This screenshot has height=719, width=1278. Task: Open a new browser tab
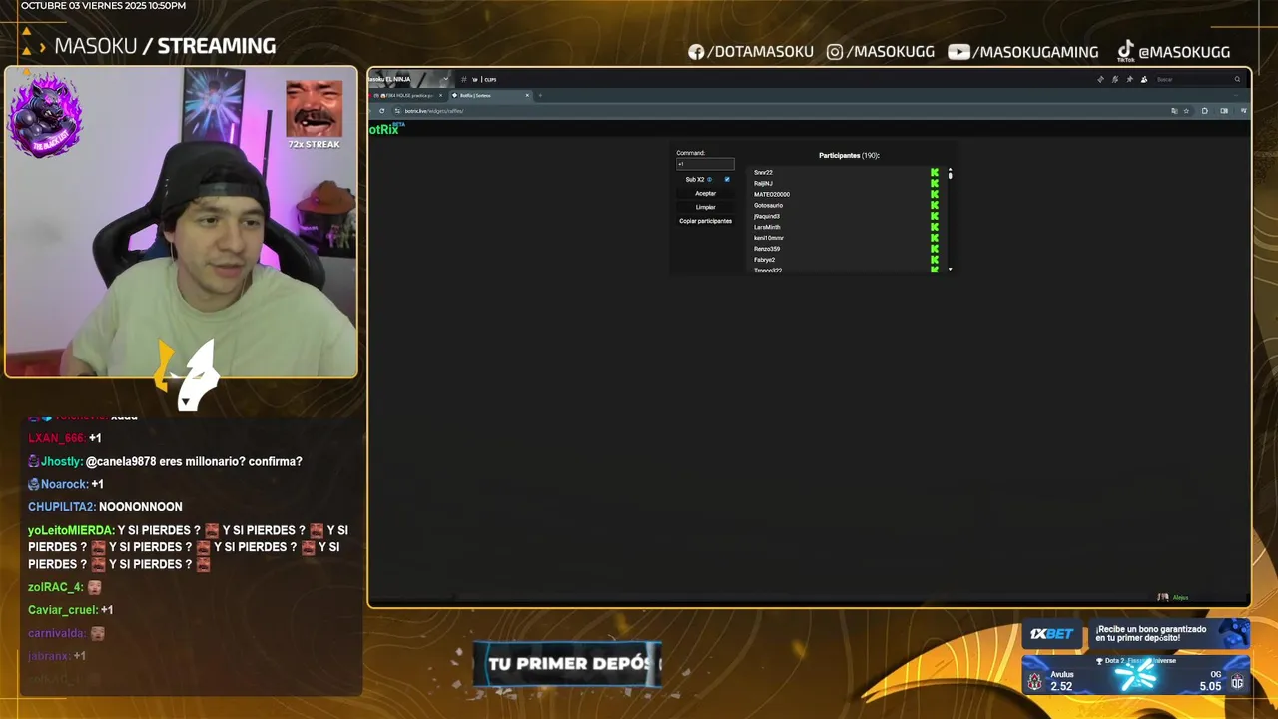click(540, 95)
